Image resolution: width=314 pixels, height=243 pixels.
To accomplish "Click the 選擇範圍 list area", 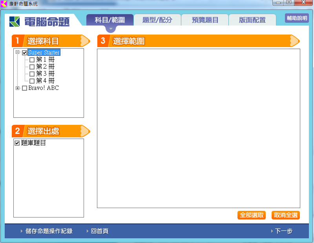I will tap(199, 128).
